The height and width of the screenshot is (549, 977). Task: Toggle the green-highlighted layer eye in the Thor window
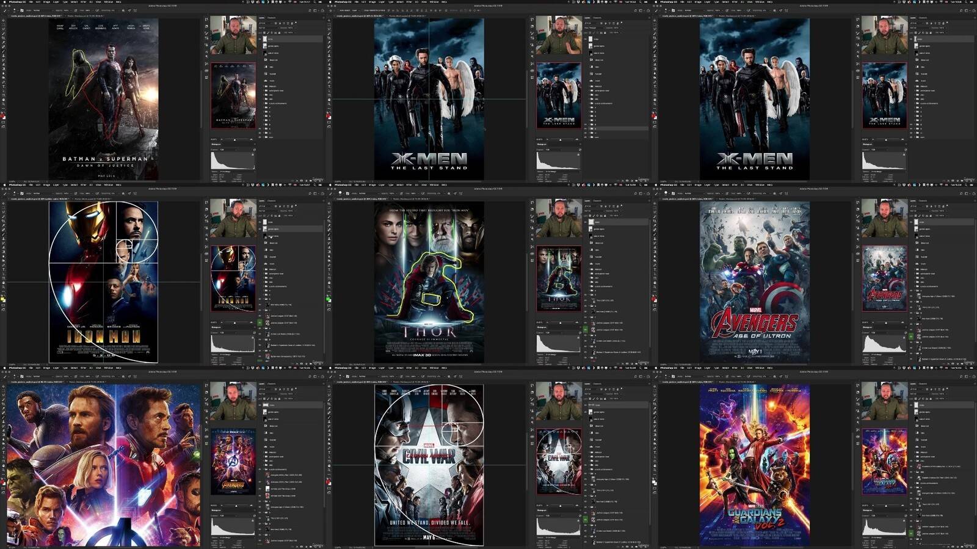coord(586,330)
